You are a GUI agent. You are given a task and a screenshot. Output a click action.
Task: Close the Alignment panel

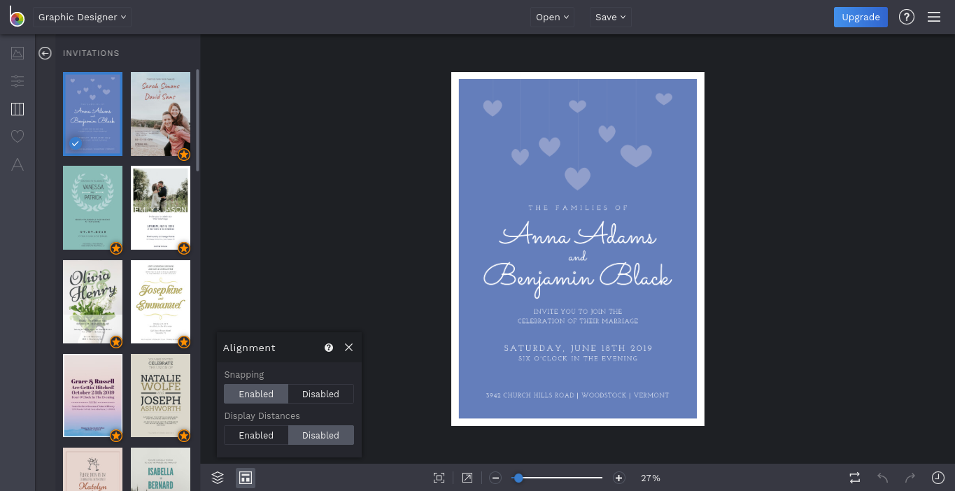pyautogui.click(x=348, y=348)
